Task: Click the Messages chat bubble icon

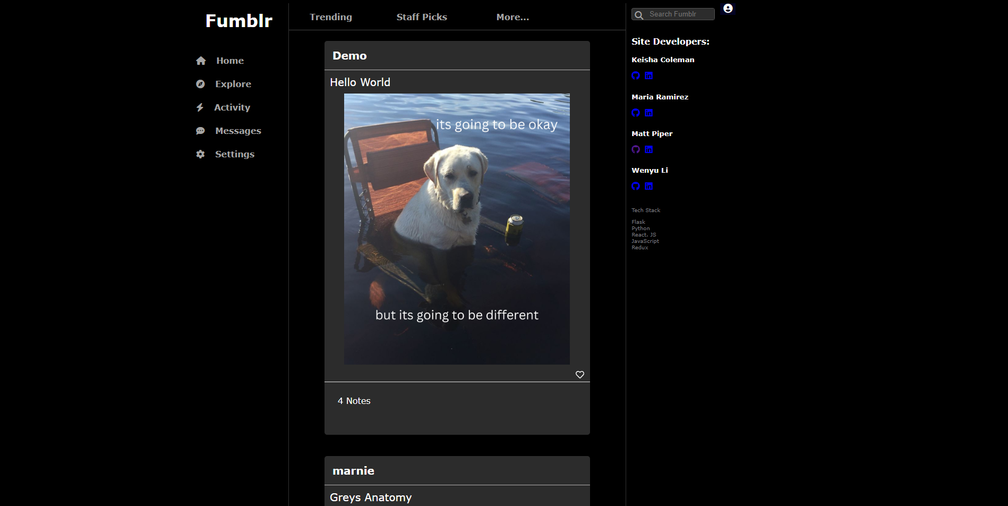Action: coord(200,131)
